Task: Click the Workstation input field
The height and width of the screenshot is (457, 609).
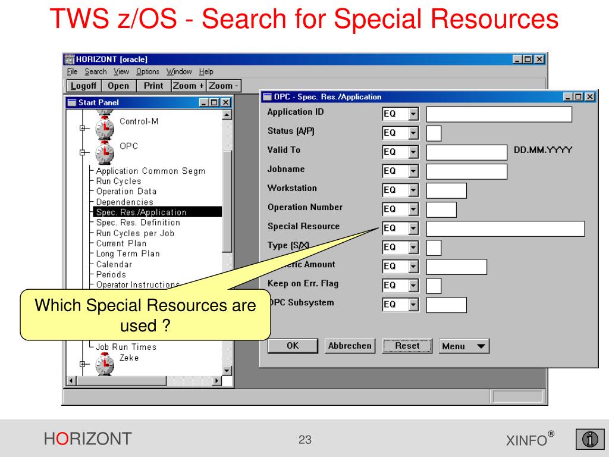Action: pos(446,190)
